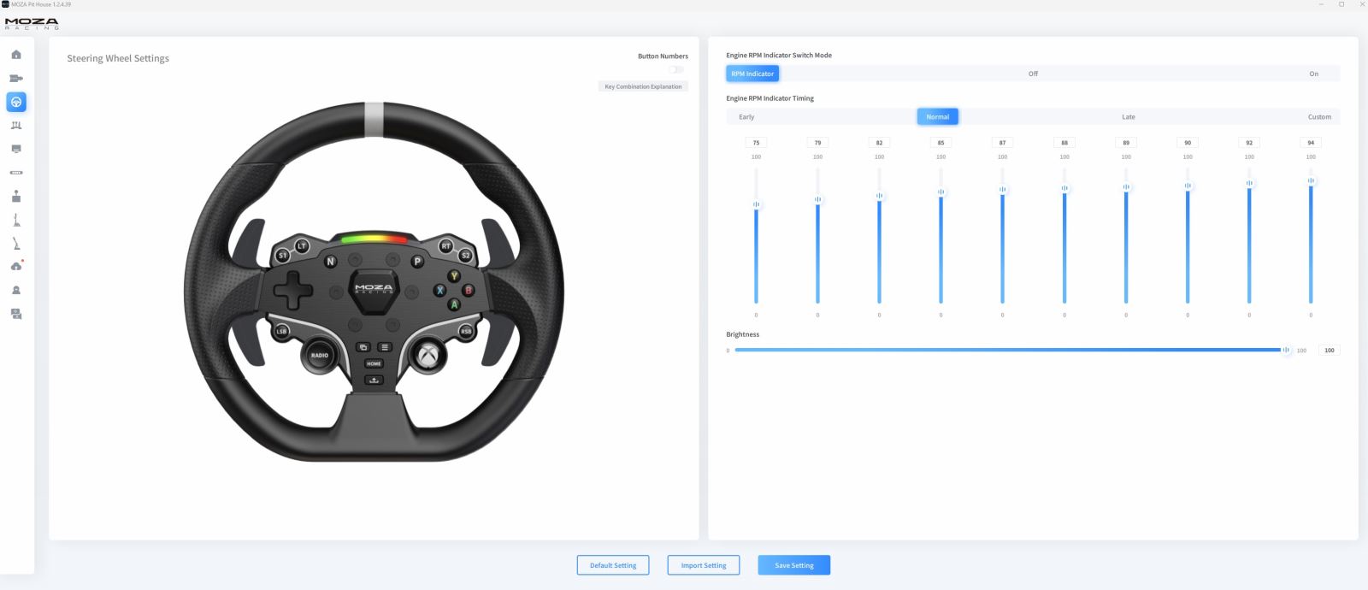This screenshot has width=1368, height=590.
Task: Toggle the Button Numbers switch
Action: point(676,69)
